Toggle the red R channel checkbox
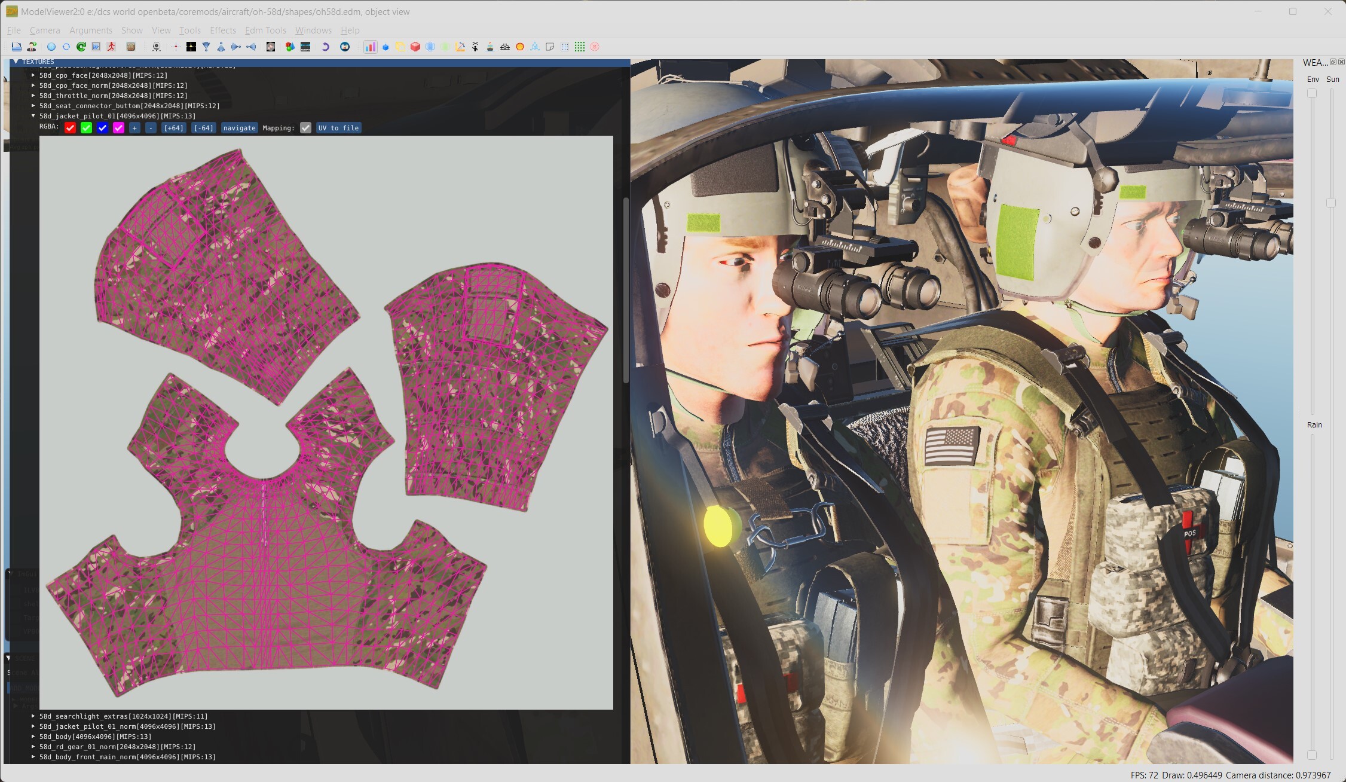Viewport: 1346px width, 782px height. [x=70, y=128]
